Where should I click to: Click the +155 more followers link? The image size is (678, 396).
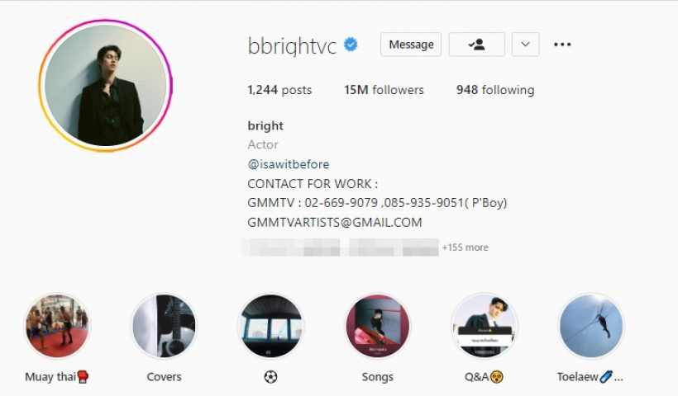466,247
